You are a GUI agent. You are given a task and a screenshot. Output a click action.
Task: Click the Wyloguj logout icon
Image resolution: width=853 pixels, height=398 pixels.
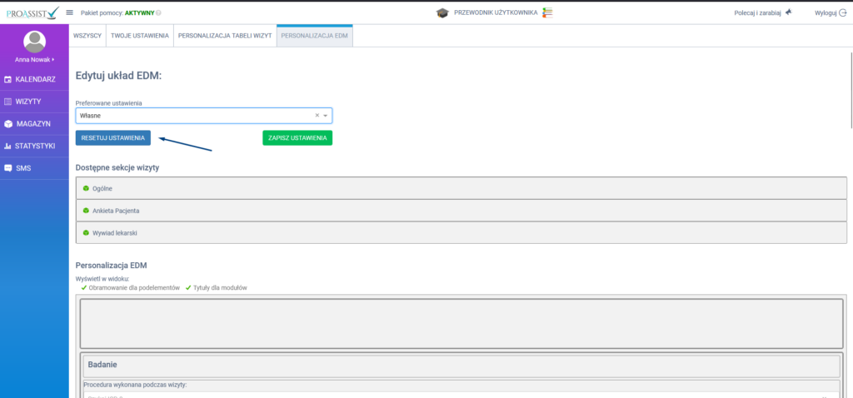842,12
